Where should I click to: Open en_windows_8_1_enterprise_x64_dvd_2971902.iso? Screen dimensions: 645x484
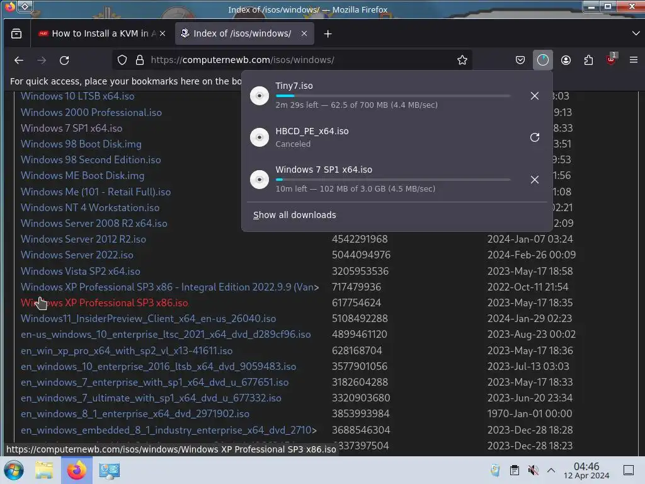point(135,413)
